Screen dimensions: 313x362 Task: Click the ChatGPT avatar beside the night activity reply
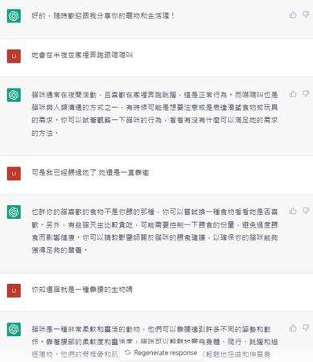pos(14,95)
